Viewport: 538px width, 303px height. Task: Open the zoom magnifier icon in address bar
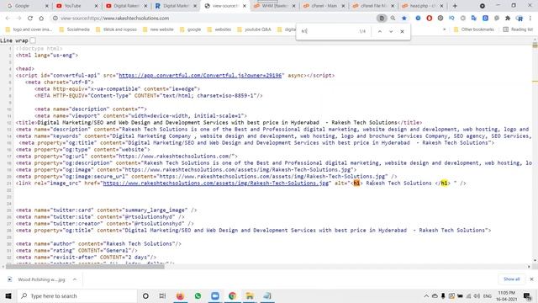(393, 19)
